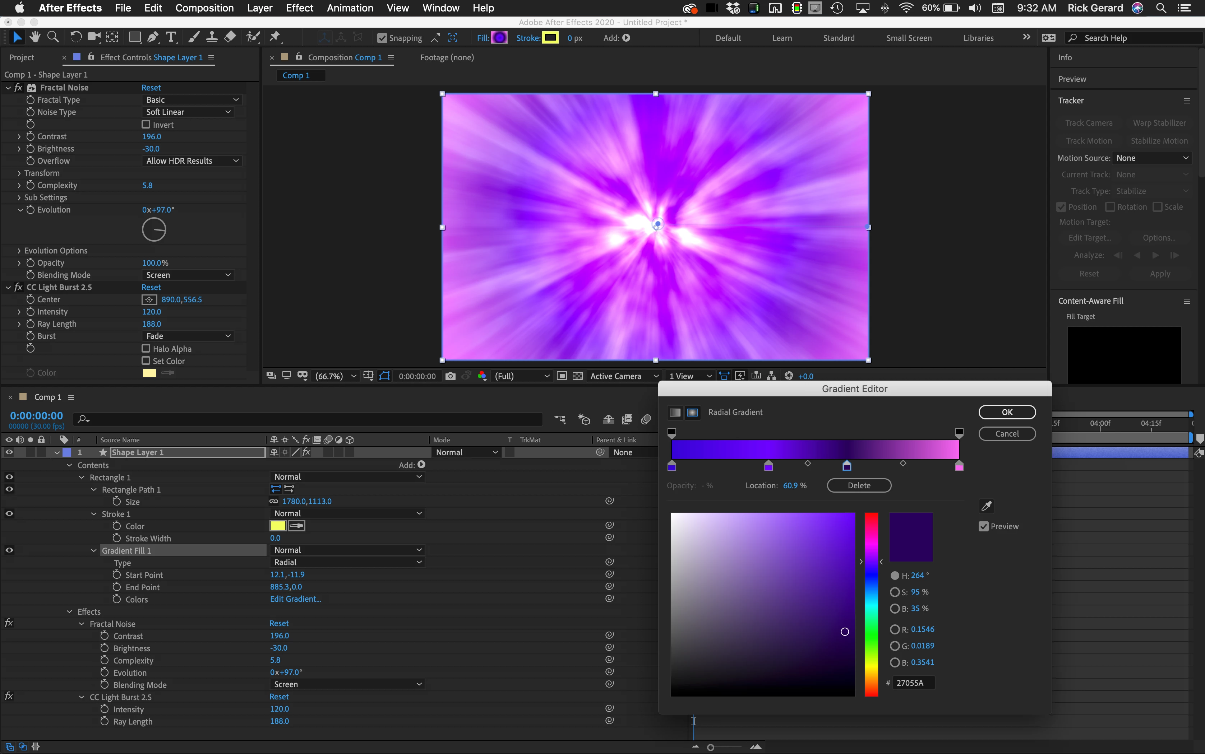Hide Gradient Fill 1 with eye toggle
This screenshot has width=1205, height=754.
click(x=9, y=550)
